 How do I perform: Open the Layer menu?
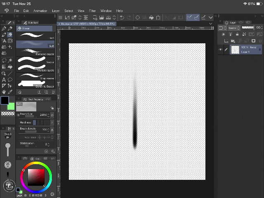(x=56, y=11)
